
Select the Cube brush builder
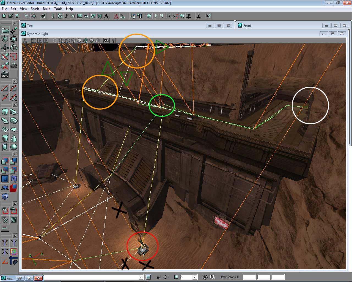(x=5, y=112)
